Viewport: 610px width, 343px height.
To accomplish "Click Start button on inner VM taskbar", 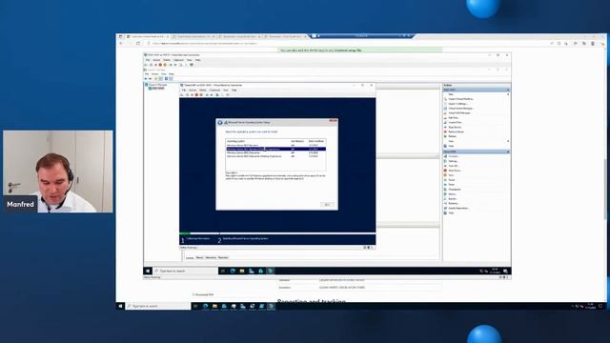I will click(x=148, y=271).
